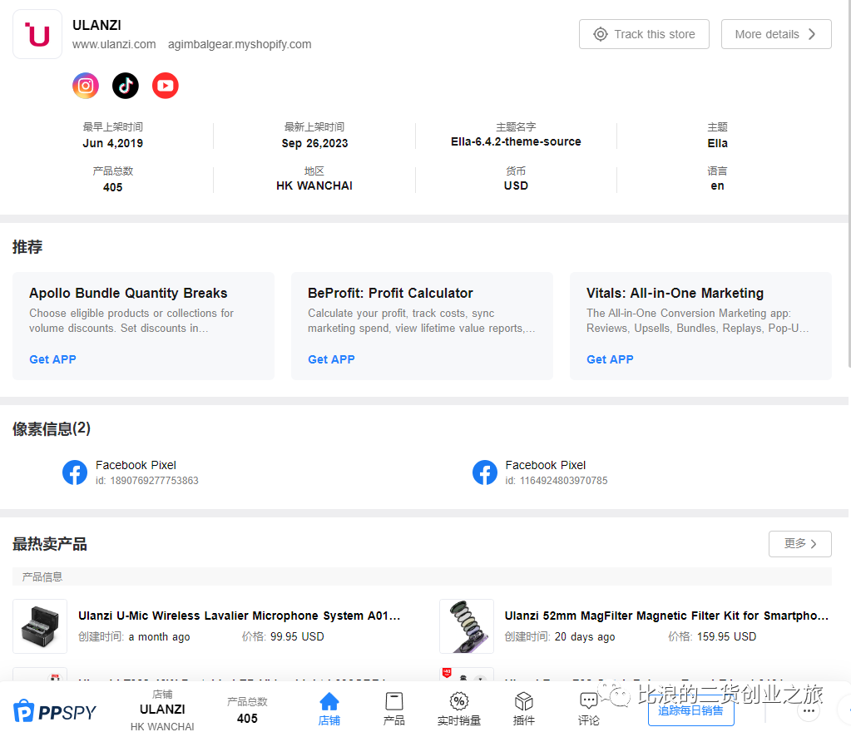This screenshot has width=851, height=732.
Task: Open agimbalgear.myshopify.com link
Action: tap(240, 44)
